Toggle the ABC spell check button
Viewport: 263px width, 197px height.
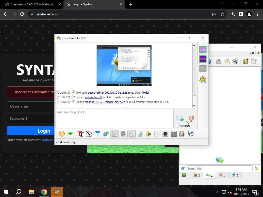[114, 134]
